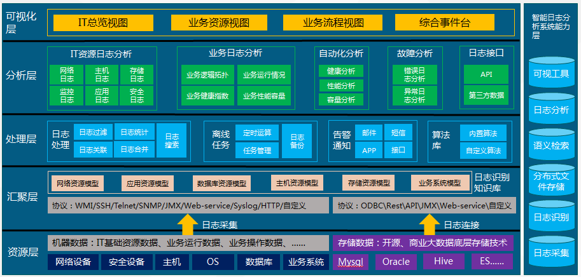Click the 日志关联 block

click(x=93, y=149)
